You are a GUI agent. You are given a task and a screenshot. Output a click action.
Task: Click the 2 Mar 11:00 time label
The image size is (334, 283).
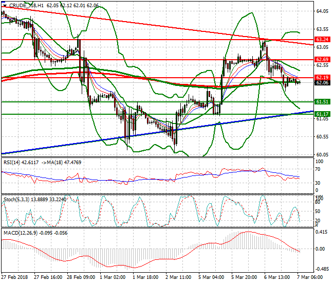[178, 277]
